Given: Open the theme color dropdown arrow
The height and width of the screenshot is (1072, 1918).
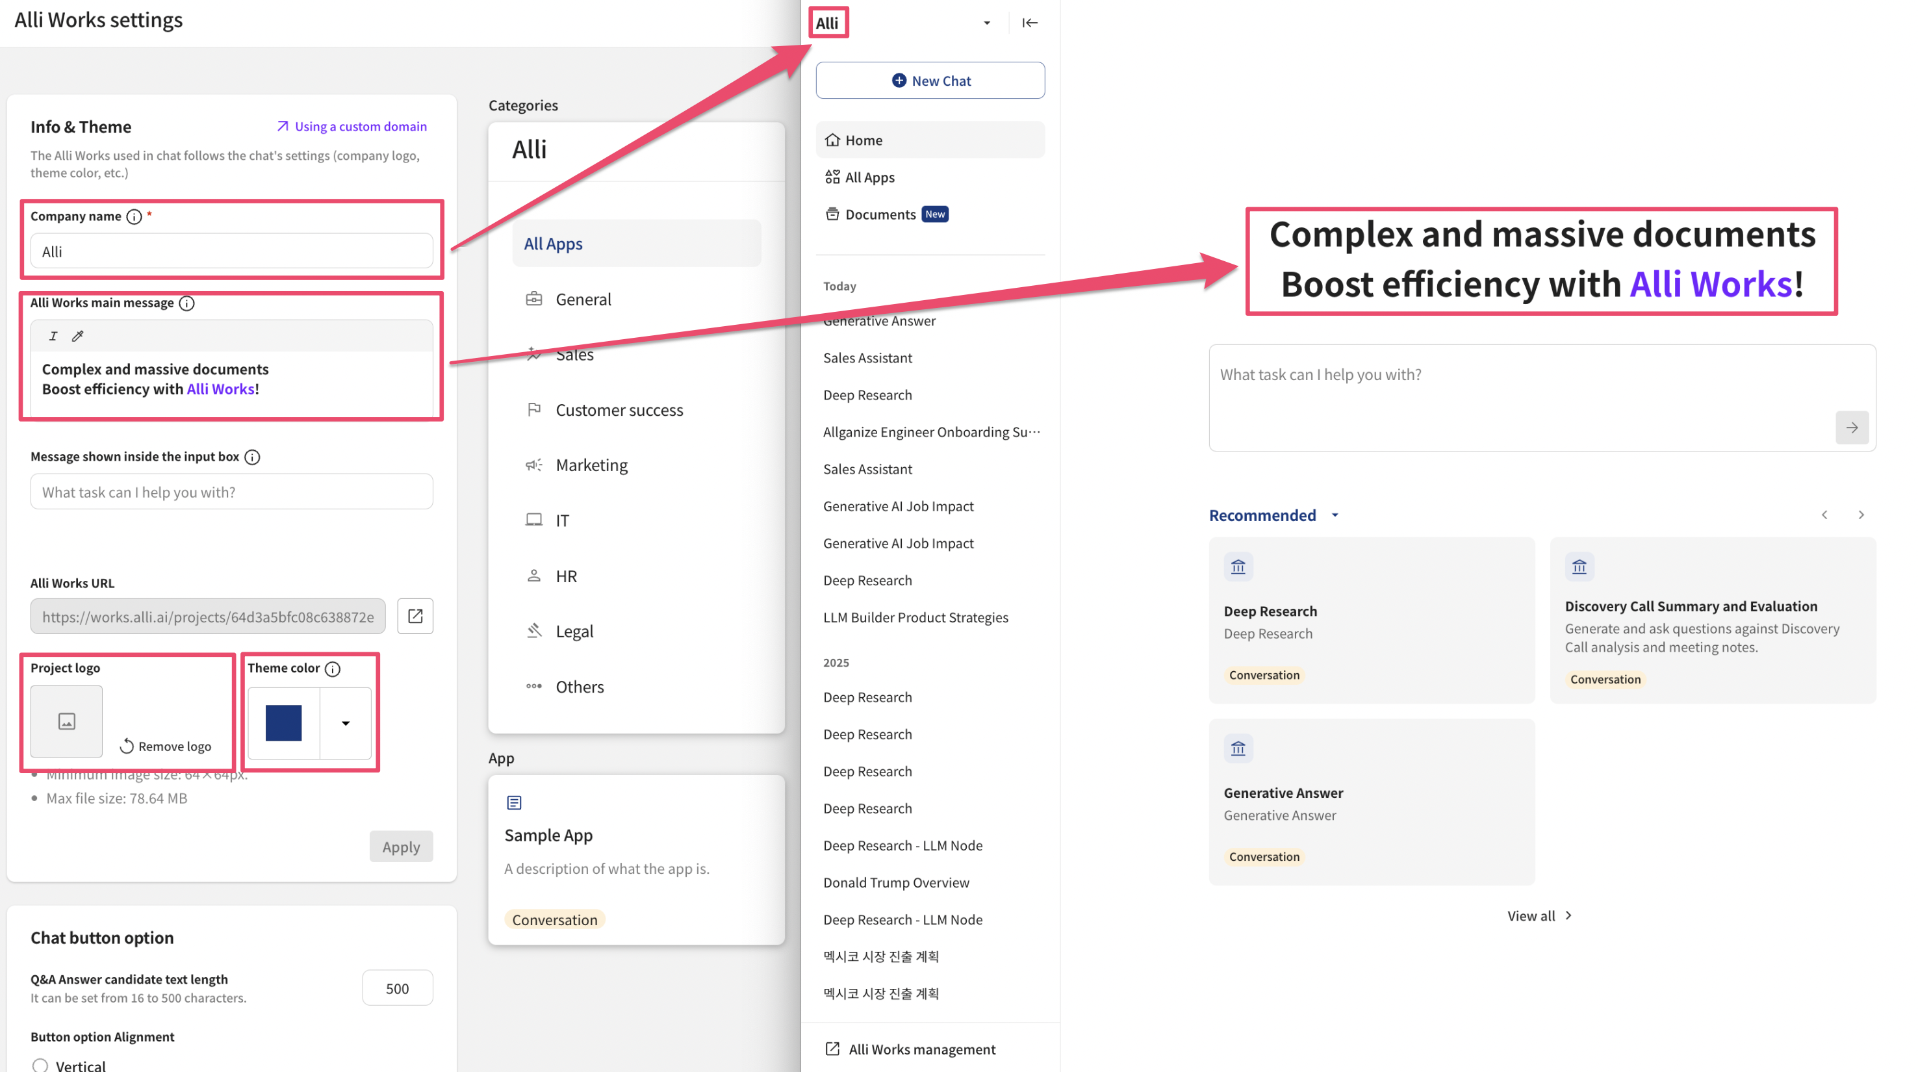Looking at the screenshot, I should (346, 723).
